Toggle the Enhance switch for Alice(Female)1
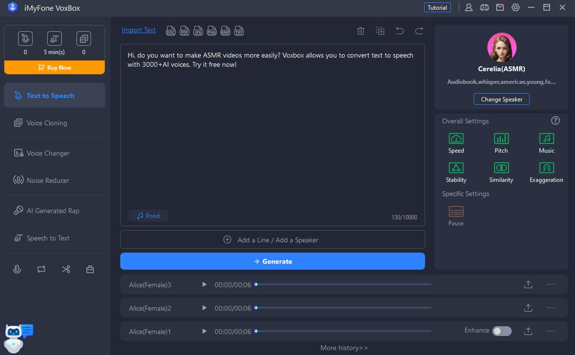This screenshot has width=575, height=355. pyautogui.click(x=501, y=331)
